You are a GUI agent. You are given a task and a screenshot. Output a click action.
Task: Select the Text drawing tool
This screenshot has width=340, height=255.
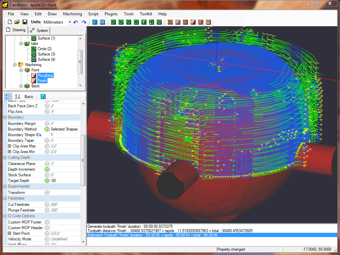tap(144, 22)
